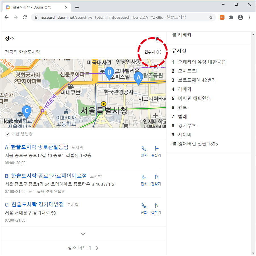
Task: Open musical 어쩌면 해피엔딩
Action: point(194,98)
